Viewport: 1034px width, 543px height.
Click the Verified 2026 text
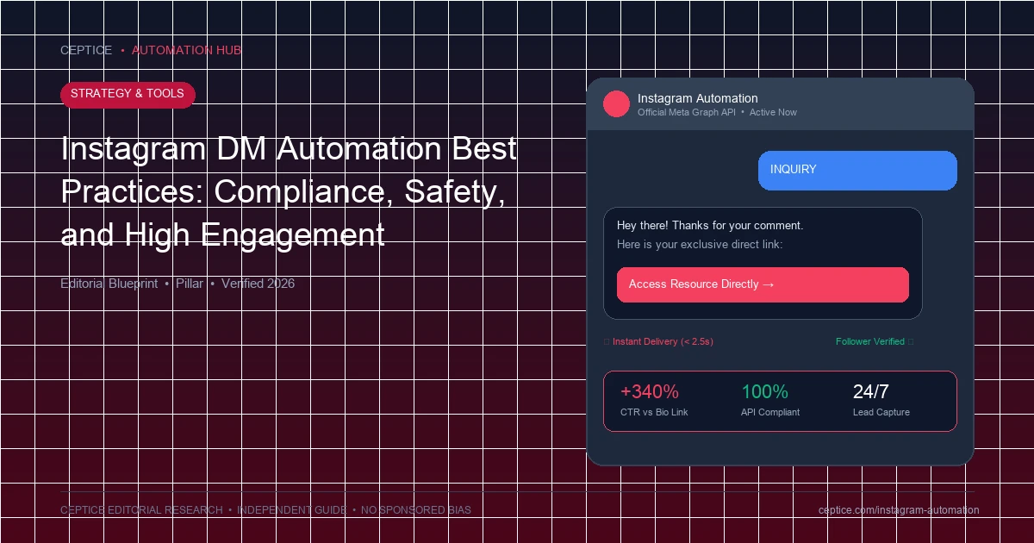[x=258, y=284]
